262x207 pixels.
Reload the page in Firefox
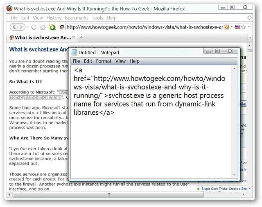tap(34, 27)
